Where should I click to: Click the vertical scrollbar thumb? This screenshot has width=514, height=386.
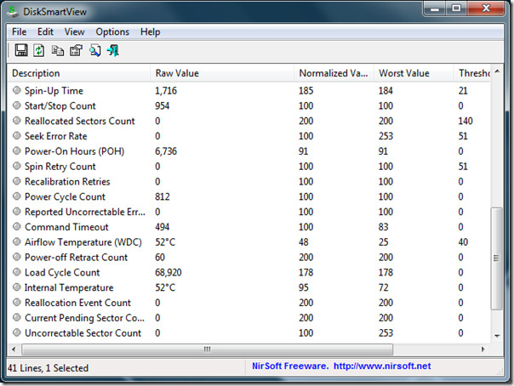tap(497, 258)
